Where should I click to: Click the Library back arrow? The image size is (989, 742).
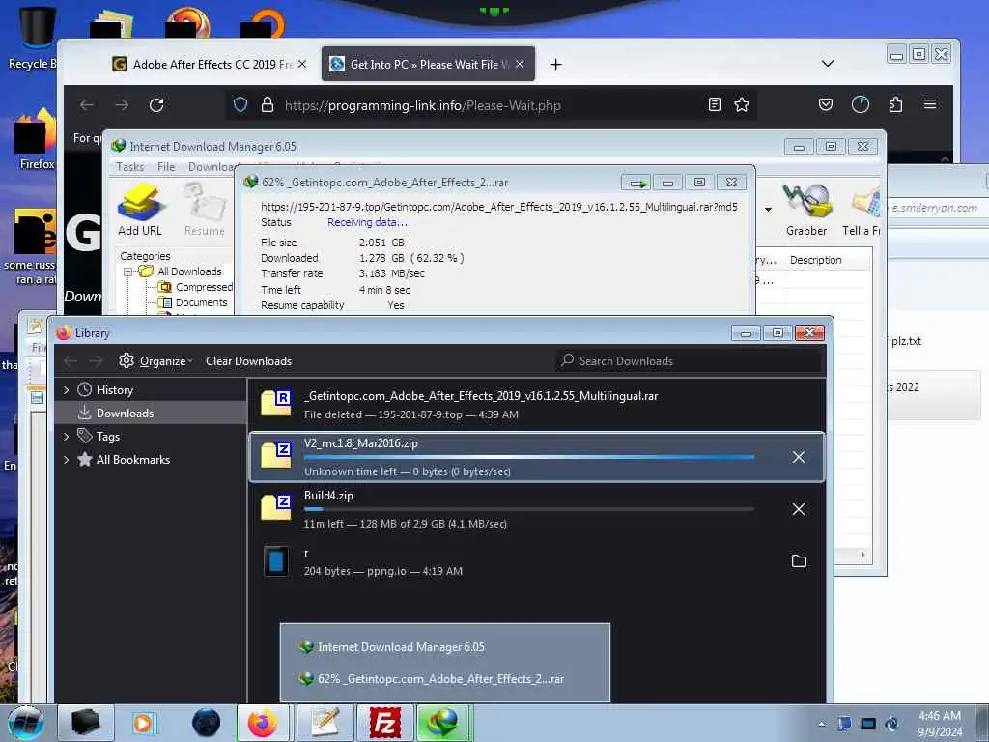pyautogui.click(x=71, y=361)
